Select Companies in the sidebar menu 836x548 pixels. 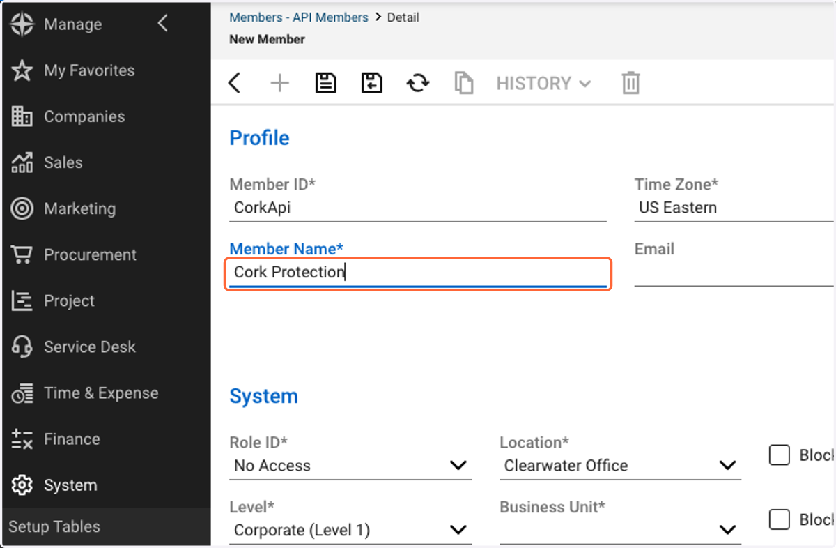pos(84,116)
